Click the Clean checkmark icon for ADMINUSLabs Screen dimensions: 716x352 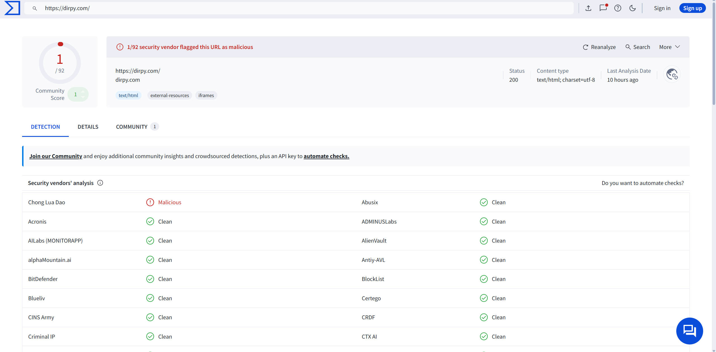pyautogui.click(x=484, y=221)
